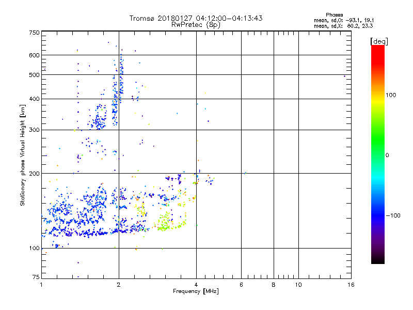The width and height of the screenshot is (413, 310).
Task: Click the y-axis '600' tick label
Action: coord(34,55)
